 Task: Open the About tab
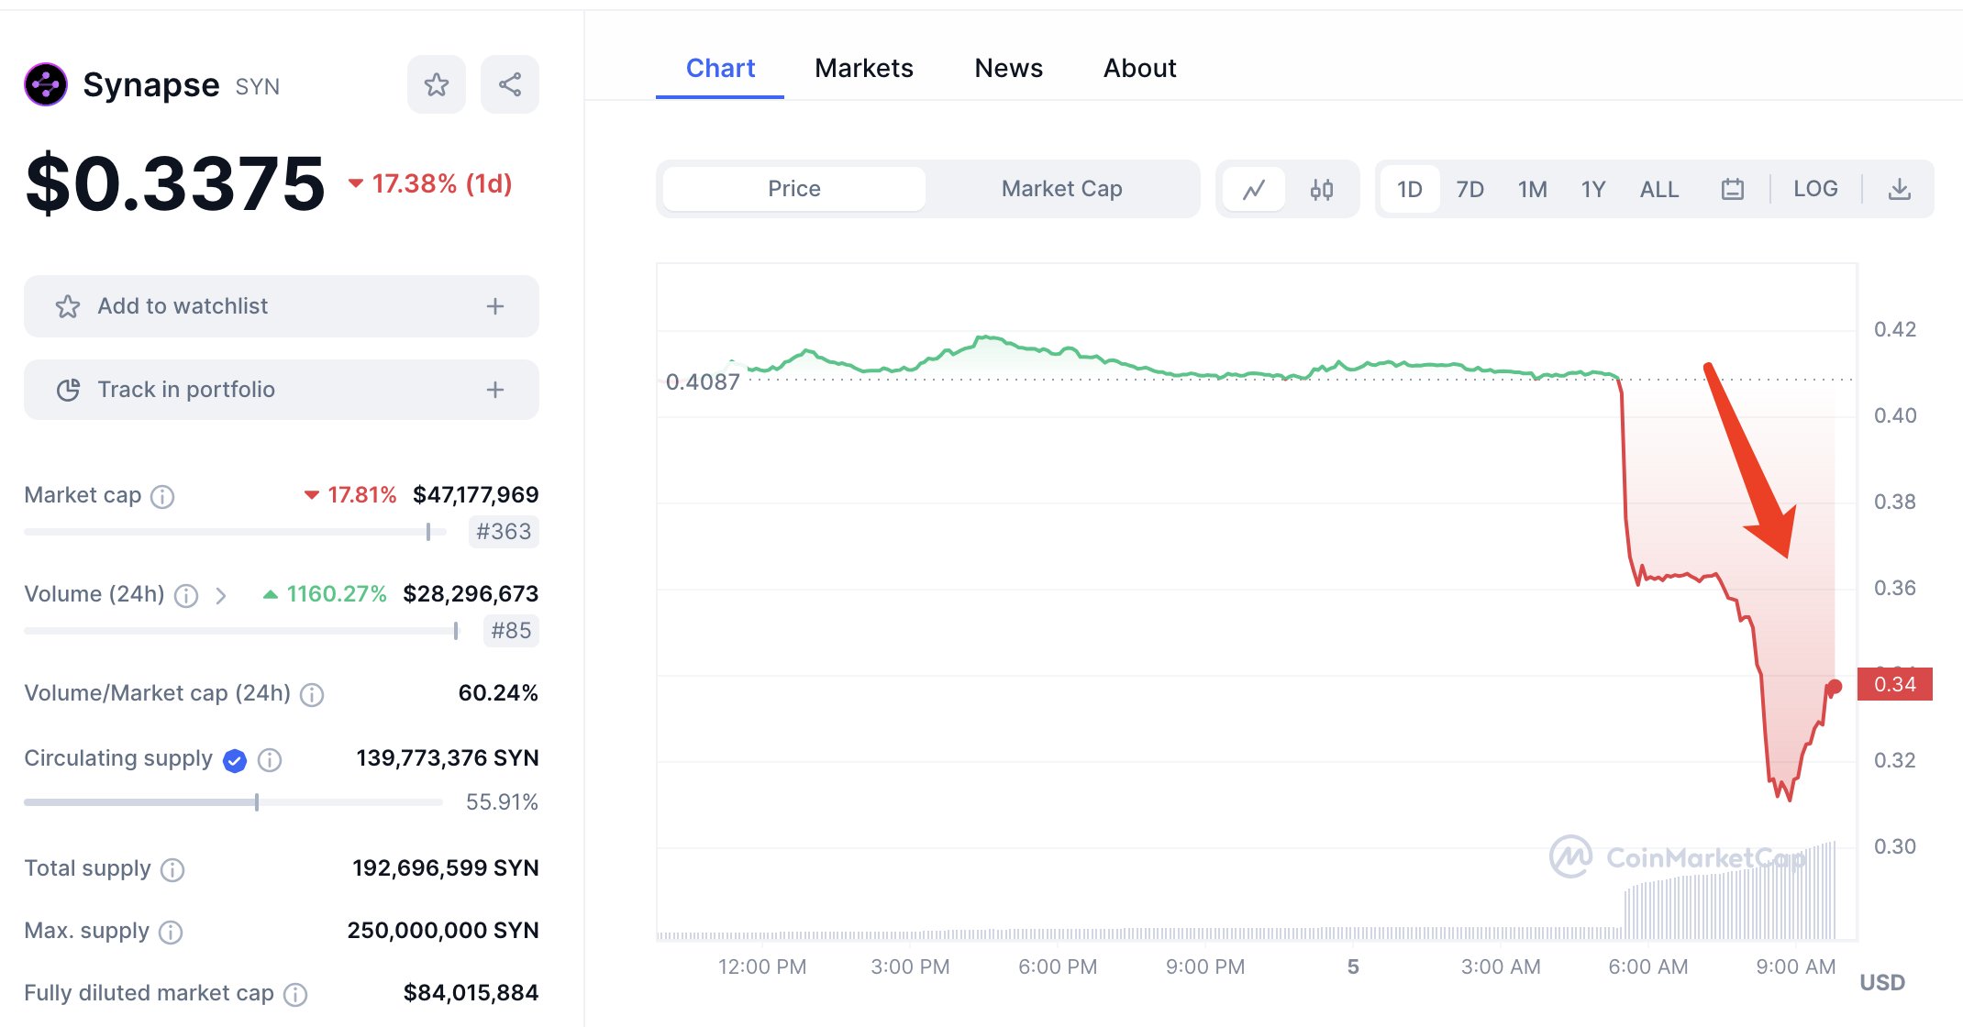pyautogui.click(x=1139, y=69)
